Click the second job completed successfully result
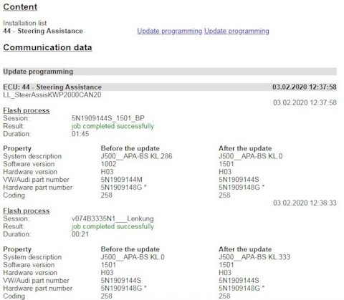 [x=113, y=226]
